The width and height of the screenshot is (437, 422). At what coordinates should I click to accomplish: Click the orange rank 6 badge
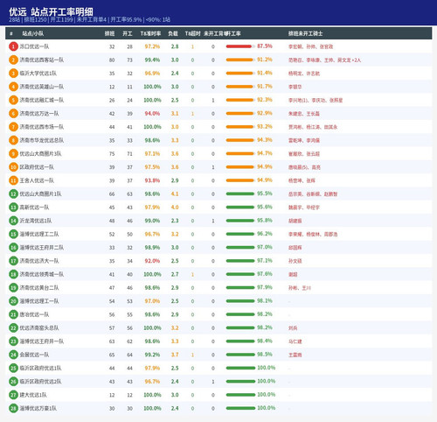click(13, 114)
